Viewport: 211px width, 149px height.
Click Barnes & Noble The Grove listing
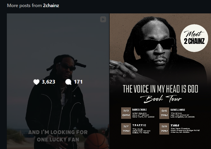coord(183,113)
